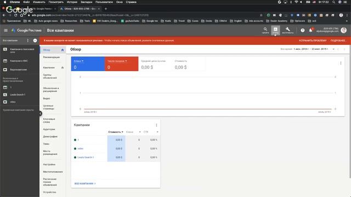Click the Leads-Search 1 campaign icon
Screen dimensions: 351x197
click(5, 95)
